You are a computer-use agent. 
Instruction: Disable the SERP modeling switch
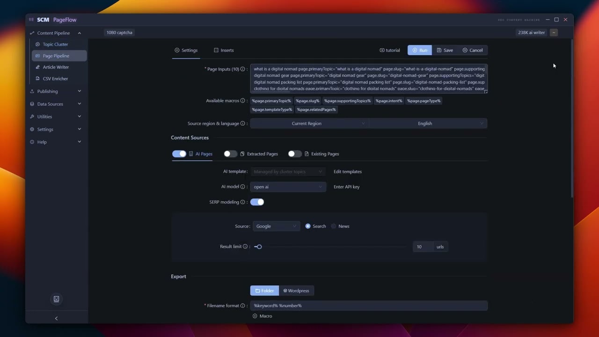coord(257,202)
